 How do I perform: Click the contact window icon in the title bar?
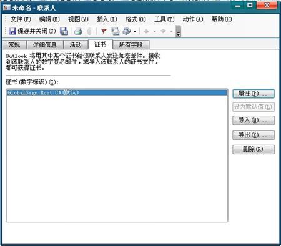tap(7, 7)
